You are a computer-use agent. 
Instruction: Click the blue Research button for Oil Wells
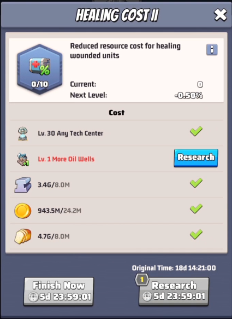[196, 158]
